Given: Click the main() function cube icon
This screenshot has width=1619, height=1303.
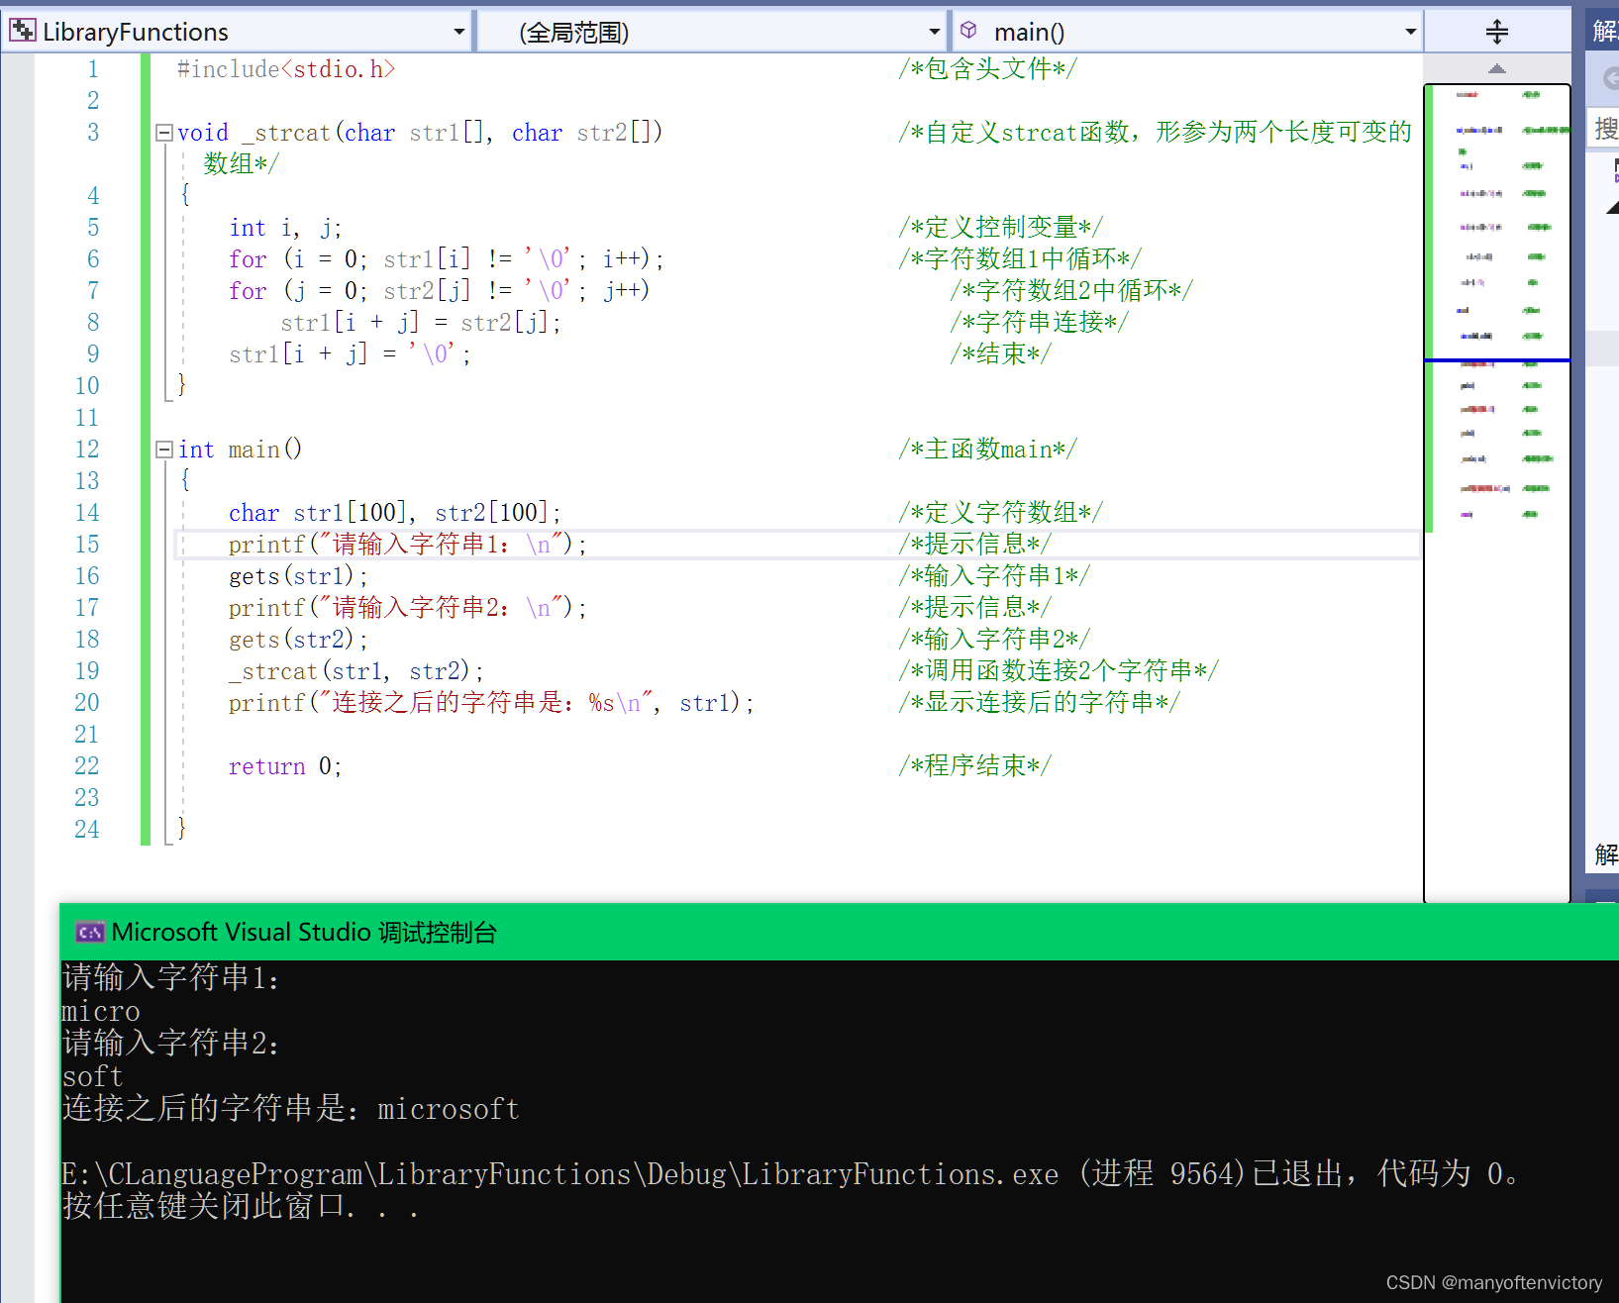Looking at the screenshot, I should [968, 31].
